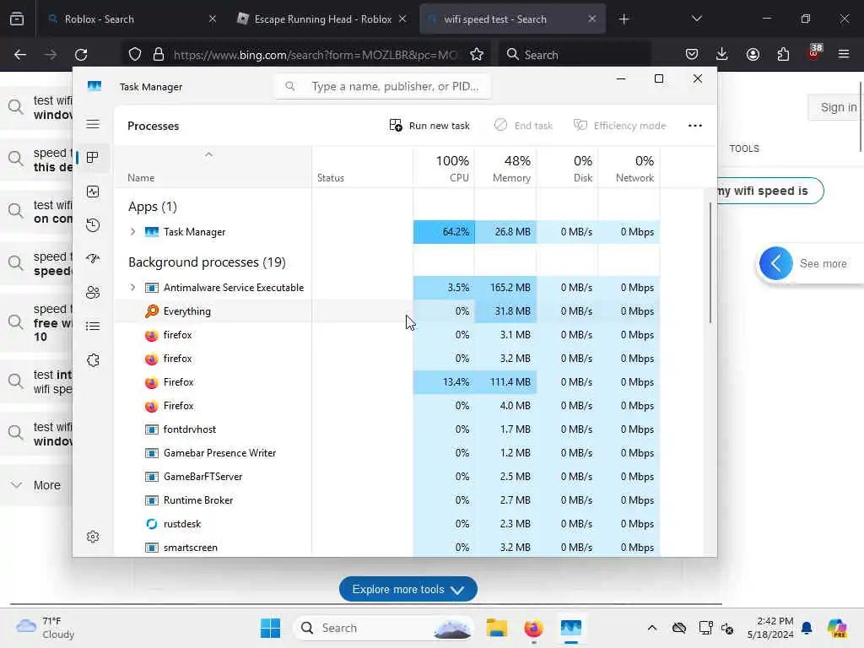Select GameBarFTServer process row
This screenshot has width=864, height=648.
(x=386, y=477)
